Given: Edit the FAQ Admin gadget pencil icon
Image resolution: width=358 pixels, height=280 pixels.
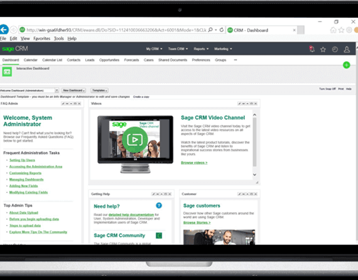Looking at the screenshot, I should click(x=63, y=104).
